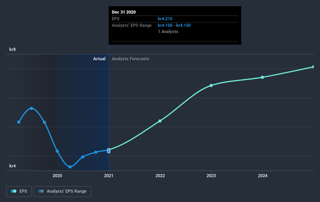Click the EPS legend color icon
This screenshot has height=202, width=320.
point(14,191)
